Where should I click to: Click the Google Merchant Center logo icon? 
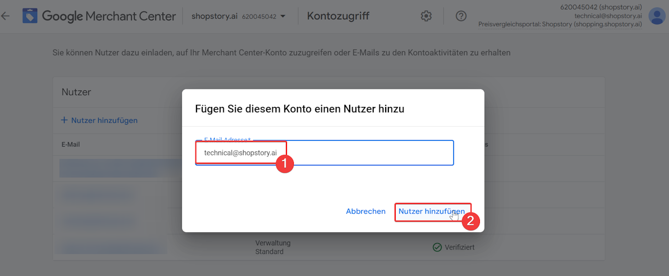pyautogui.click(x=30, y=16)
